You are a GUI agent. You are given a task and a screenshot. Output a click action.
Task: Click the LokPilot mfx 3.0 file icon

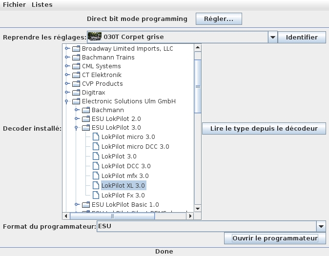(x=96, y=176)
